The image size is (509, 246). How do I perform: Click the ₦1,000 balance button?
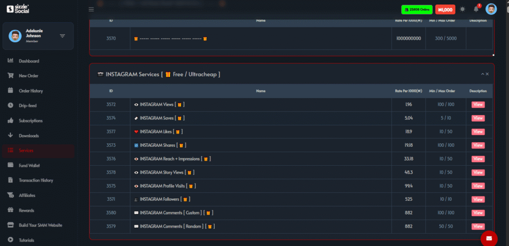coord(445,10)
